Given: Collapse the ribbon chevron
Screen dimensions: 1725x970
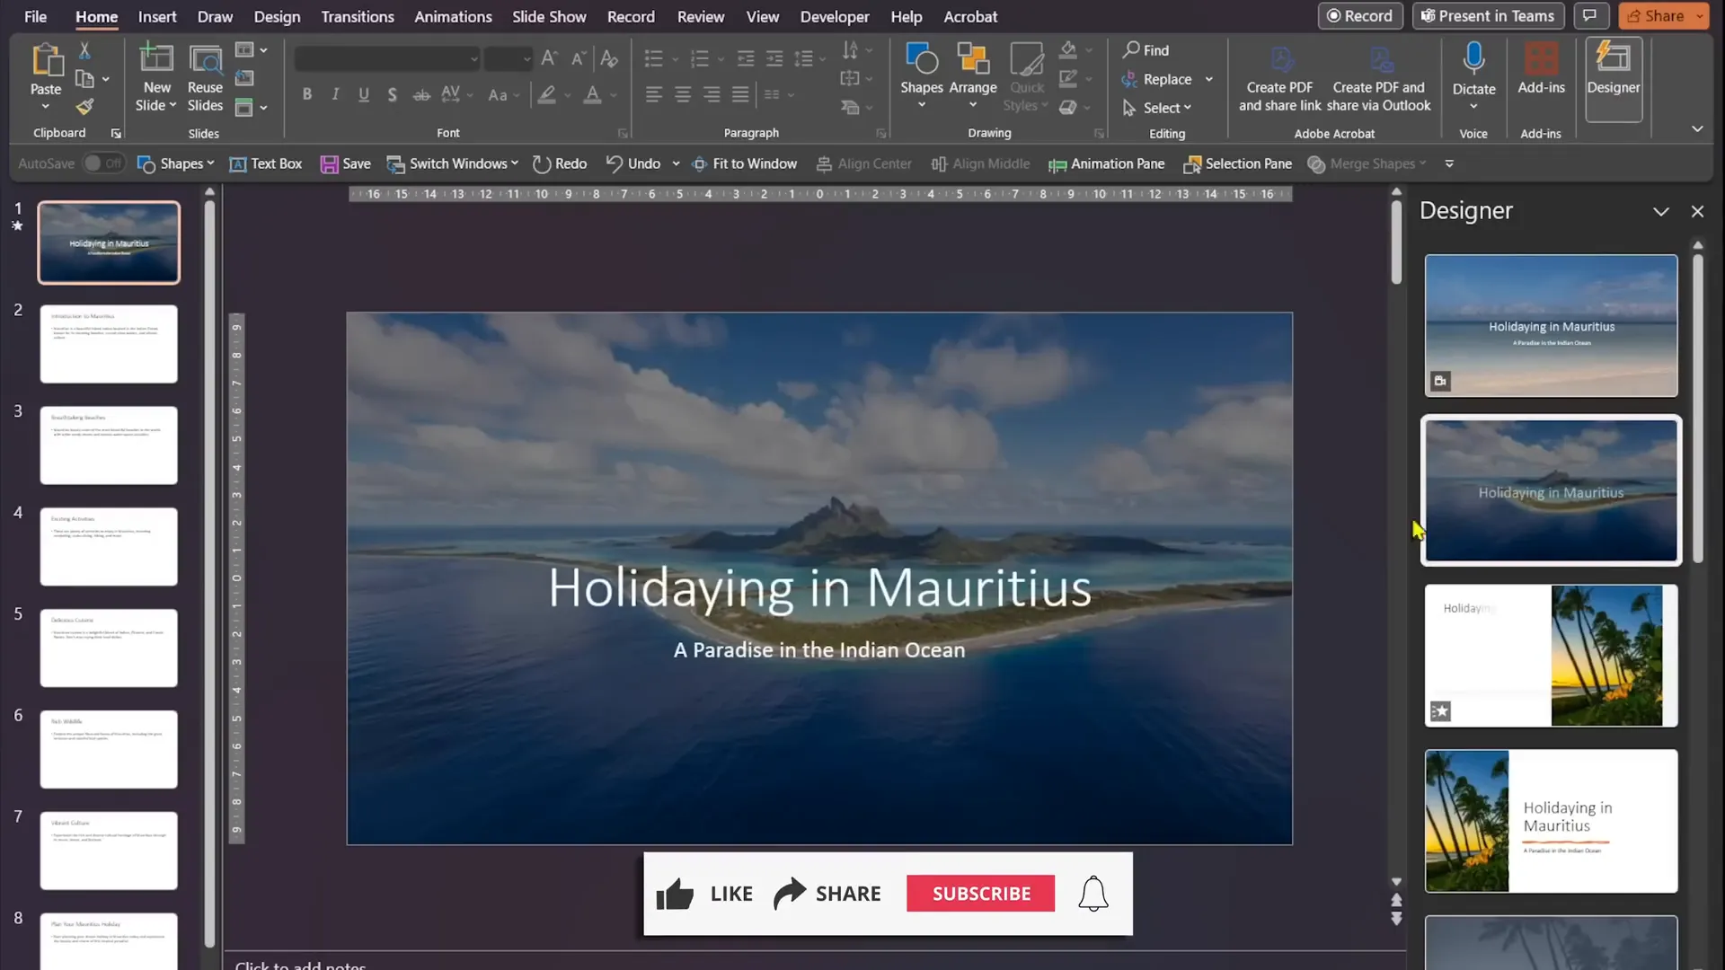Looking at the screenshot, I should (x=1697, y=129).
